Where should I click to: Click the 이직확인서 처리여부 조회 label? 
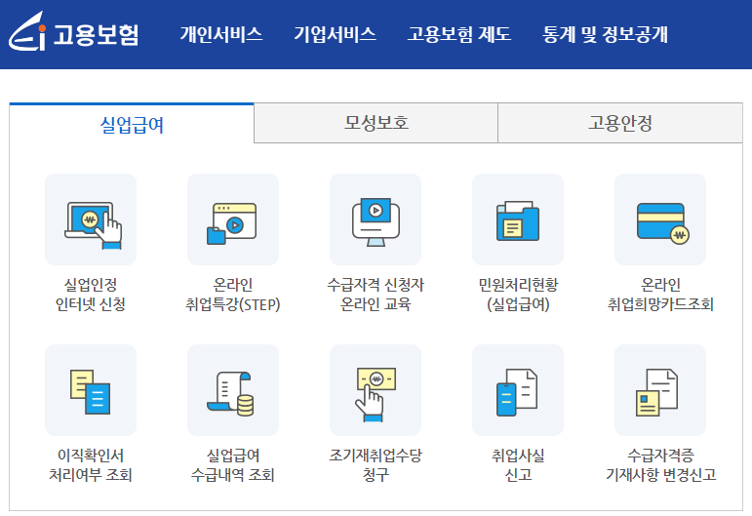[91, 465]
